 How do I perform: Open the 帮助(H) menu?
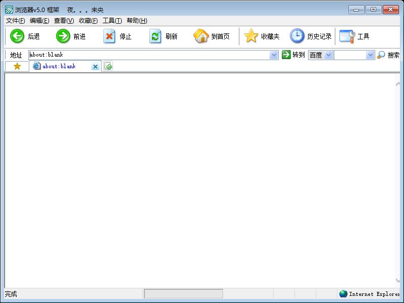(137, 21)
